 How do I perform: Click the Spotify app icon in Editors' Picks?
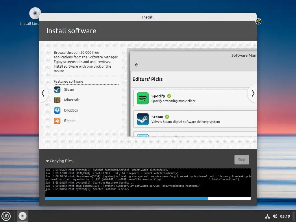(x=143, y=98)
